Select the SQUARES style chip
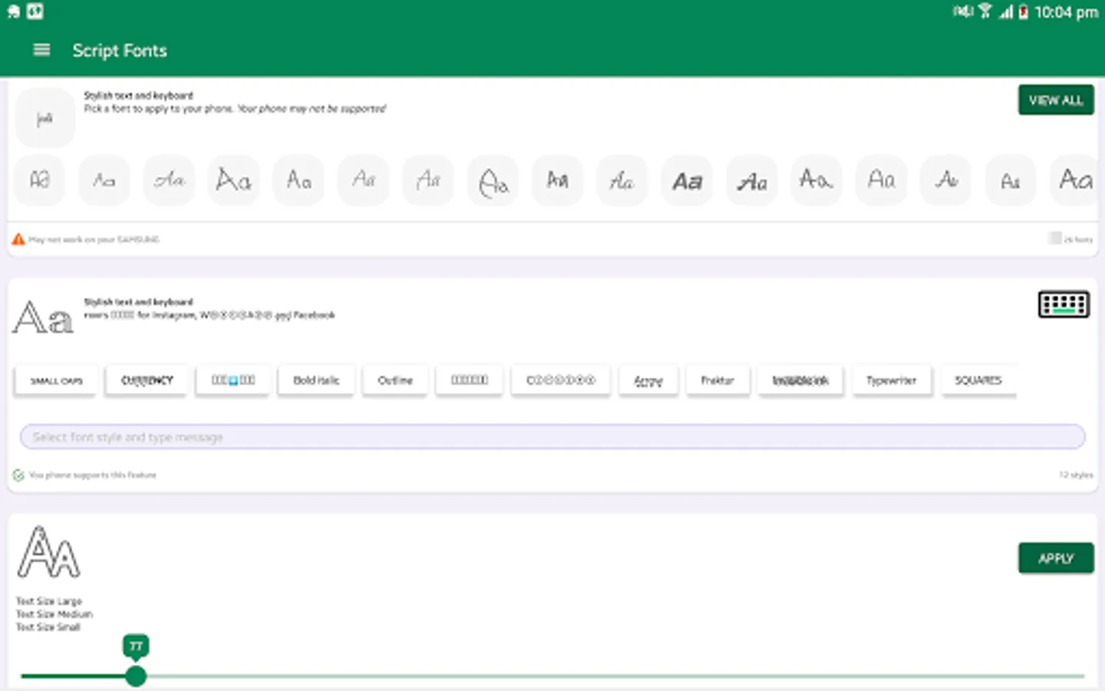 tap(978, 379)
